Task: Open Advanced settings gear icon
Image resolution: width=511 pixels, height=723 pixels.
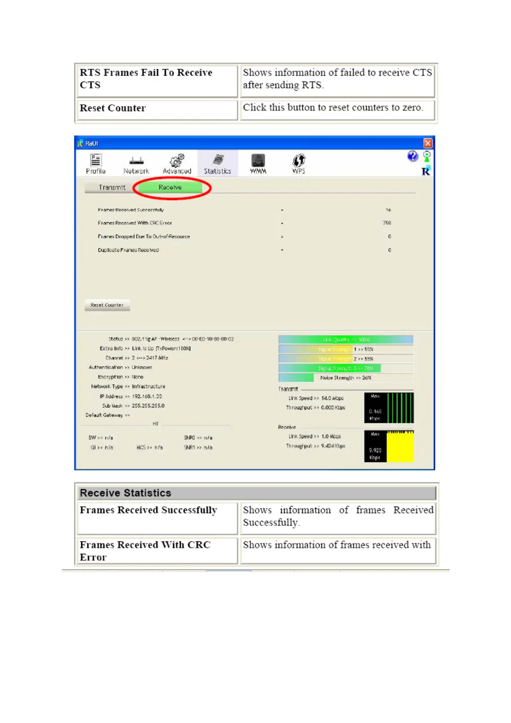Action: (177, 161)
